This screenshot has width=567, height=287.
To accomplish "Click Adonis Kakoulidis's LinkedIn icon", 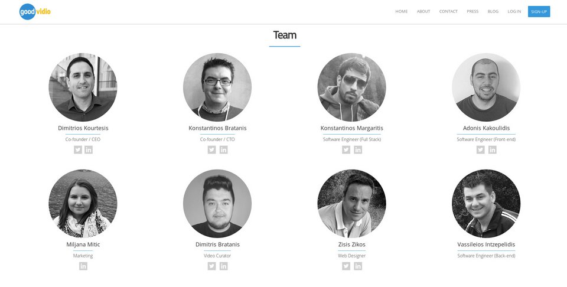I will point(493,149).
